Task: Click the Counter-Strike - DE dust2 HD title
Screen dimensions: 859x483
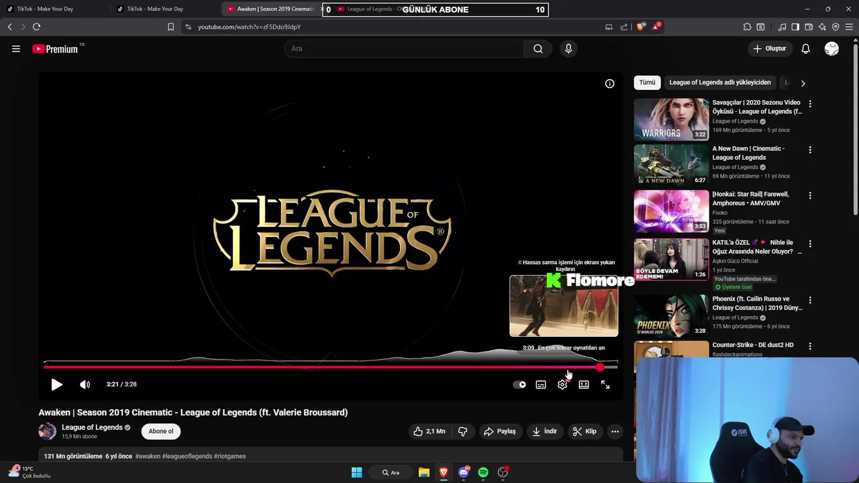Action: (753, 345)
